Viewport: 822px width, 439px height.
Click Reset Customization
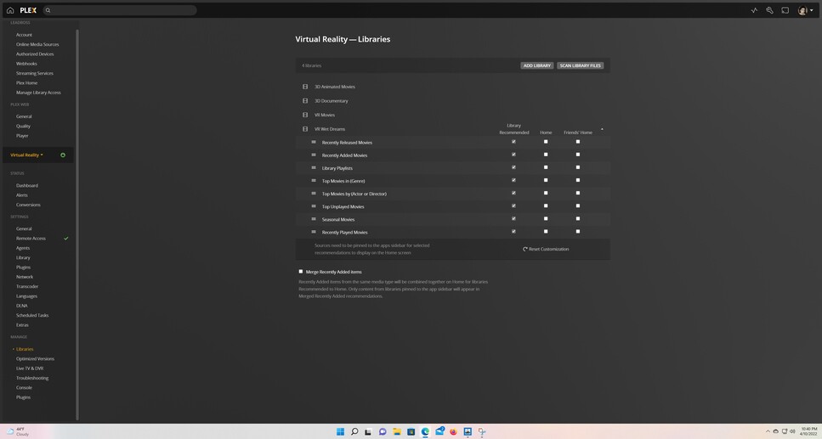(x=546, y=250)
